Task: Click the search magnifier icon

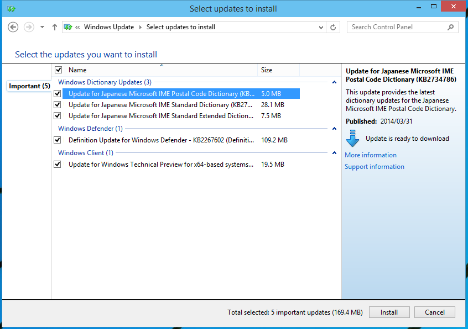Action: (451, 27)
